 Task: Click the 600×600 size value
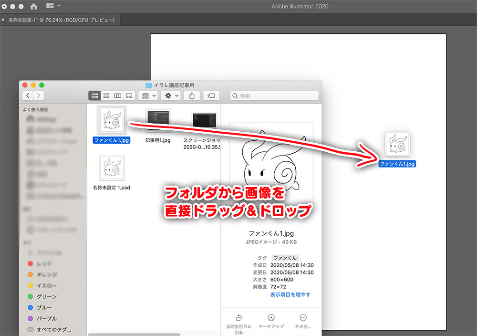[x=282, y=279]
